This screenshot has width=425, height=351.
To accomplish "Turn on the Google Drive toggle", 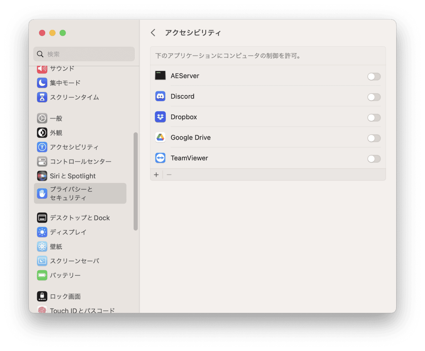I will tap(374, 138).
